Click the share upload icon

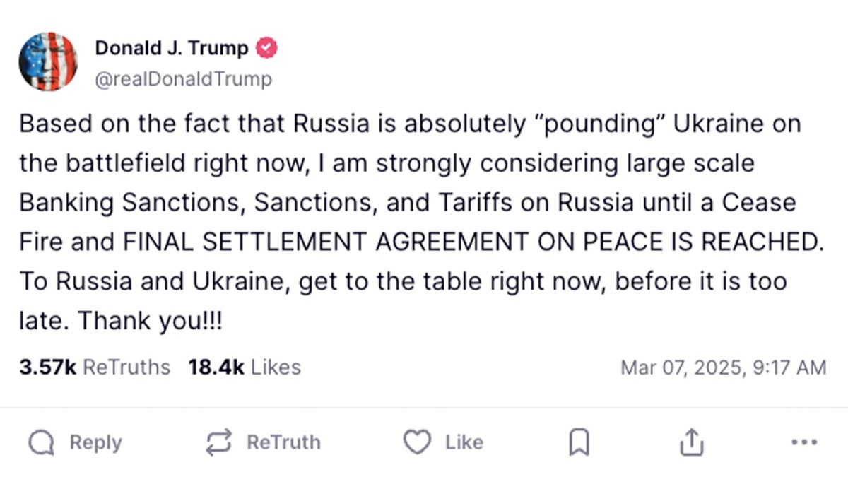click(x=691, y=443)
